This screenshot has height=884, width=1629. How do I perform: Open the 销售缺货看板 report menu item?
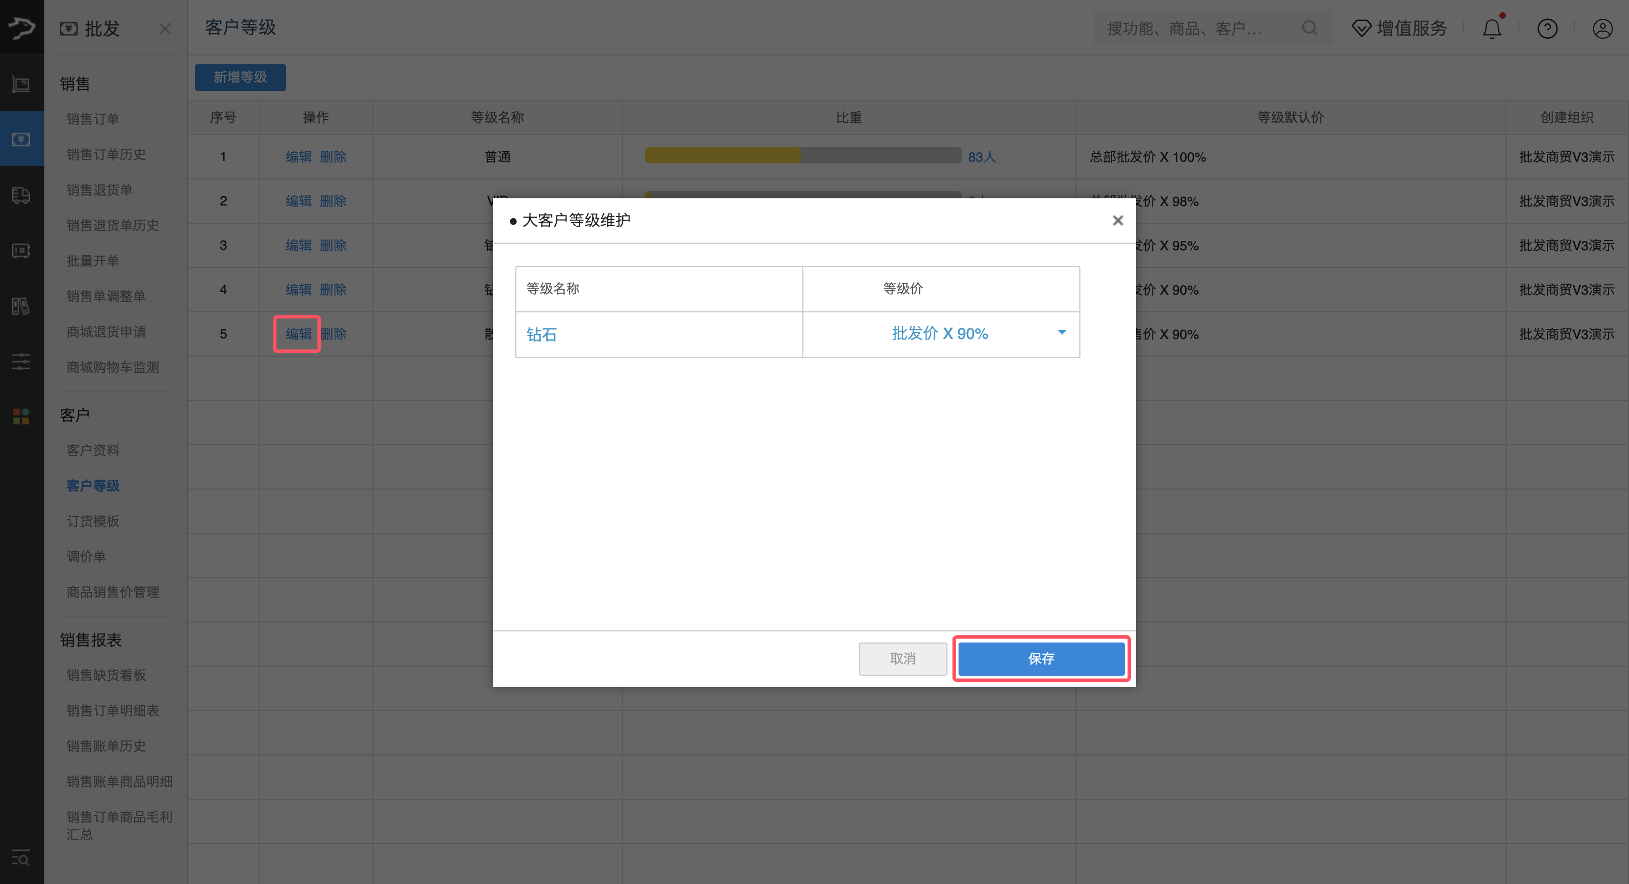(x=106, y=675)
